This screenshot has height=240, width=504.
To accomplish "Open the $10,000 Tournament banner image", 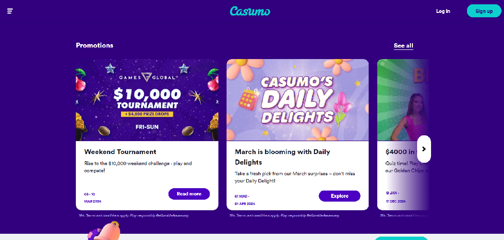I will click(x=147, y=100).
